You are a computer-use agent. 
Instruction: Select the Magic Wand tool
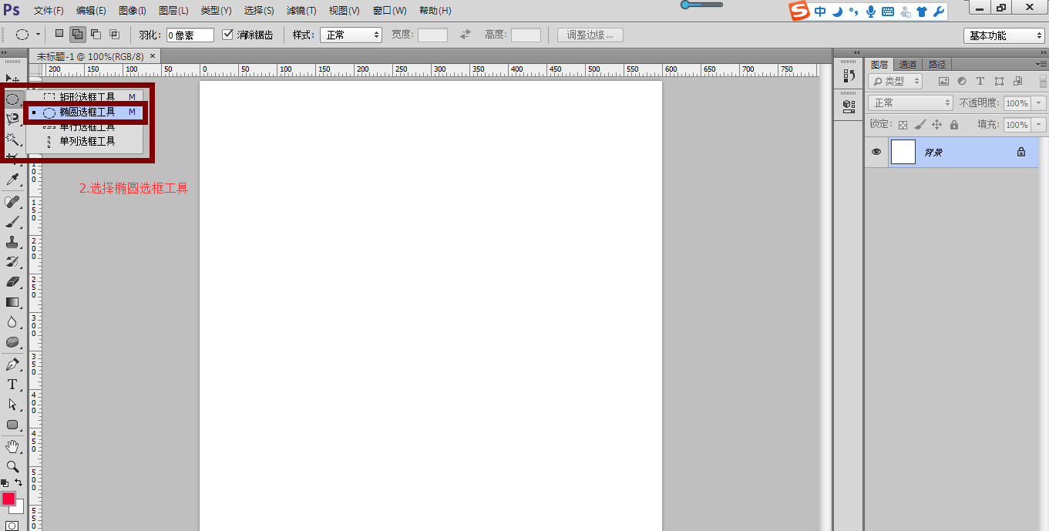pyautogui.click(x=12, y=139)
